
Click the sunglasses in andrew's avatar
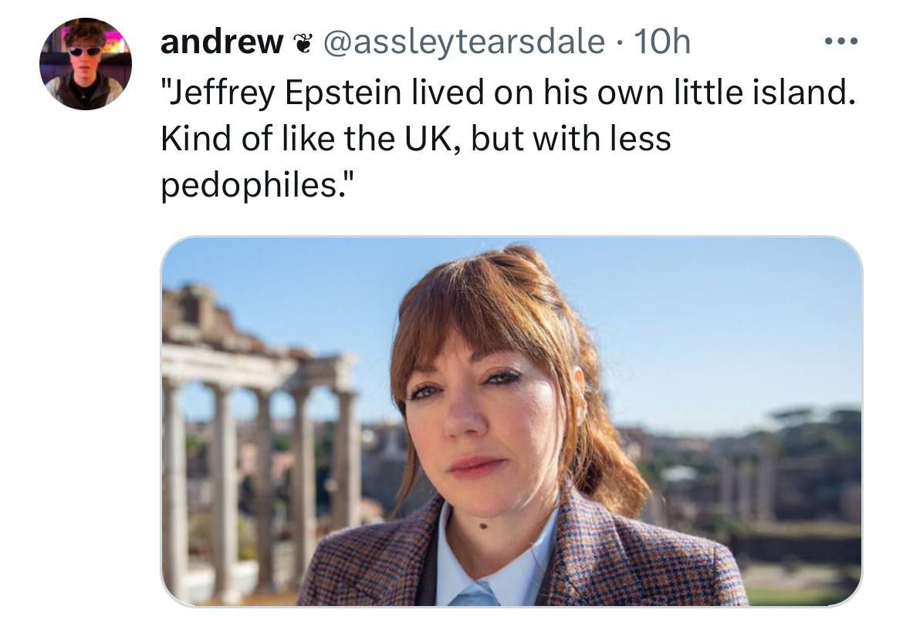85,52
